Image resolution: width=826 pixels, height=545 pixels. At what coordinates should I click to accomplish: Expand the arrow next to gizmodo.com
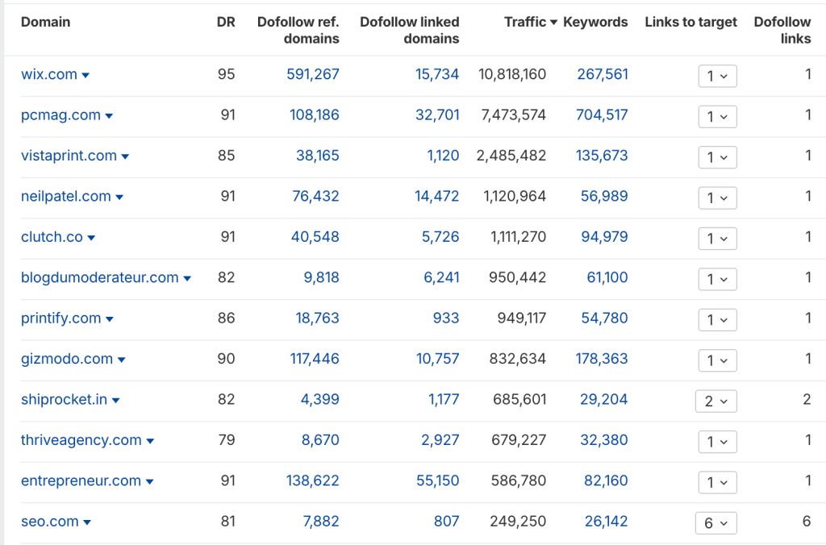tap(122, 360)
